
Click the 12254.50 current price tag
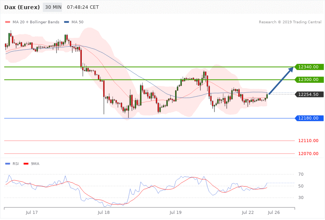(x=309, y=94)
